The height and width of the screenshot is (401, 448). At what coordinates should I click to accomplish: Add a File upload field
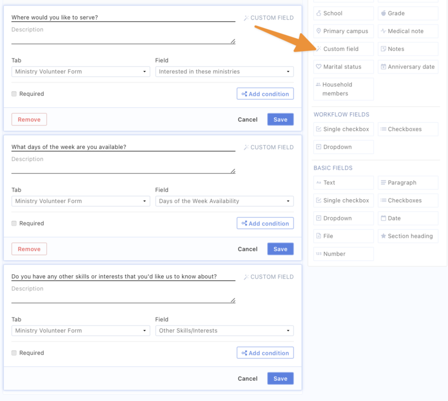pos(343,236)
